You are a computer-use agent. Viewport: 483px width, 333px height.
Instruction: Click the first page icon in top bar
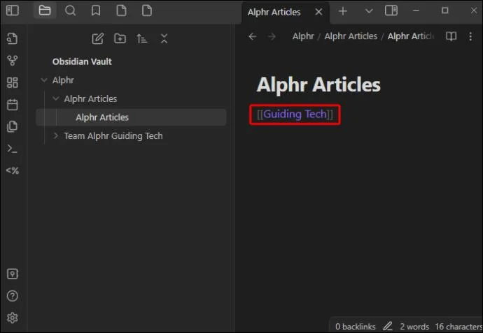[121, 10]
